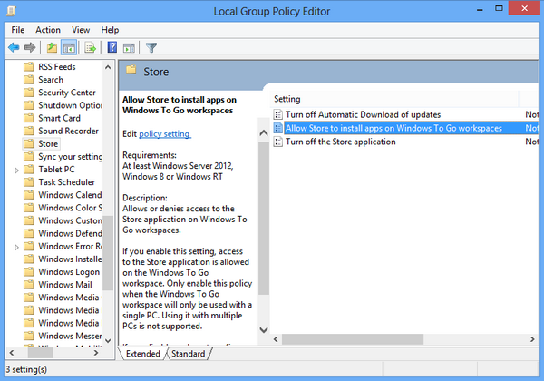
Task: Switch to the Standard tab
Action: (188, 354)
